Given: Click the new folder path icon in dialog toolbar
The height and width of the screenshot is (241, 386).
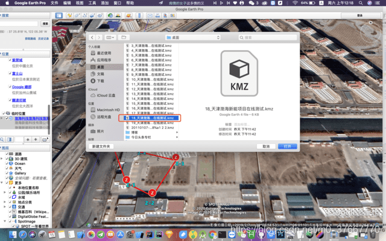Looking at the screenshot, I should click(124, 37).
